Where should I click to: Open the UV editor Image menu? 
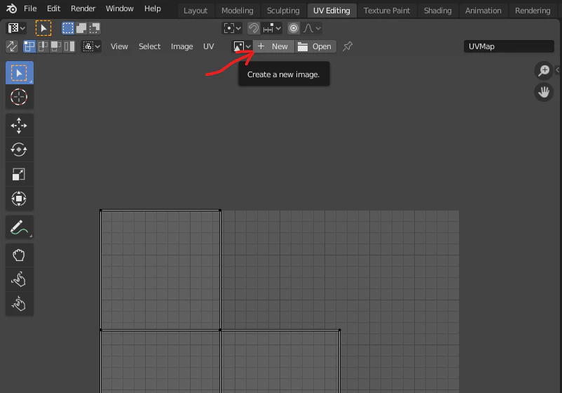point(181,46)
